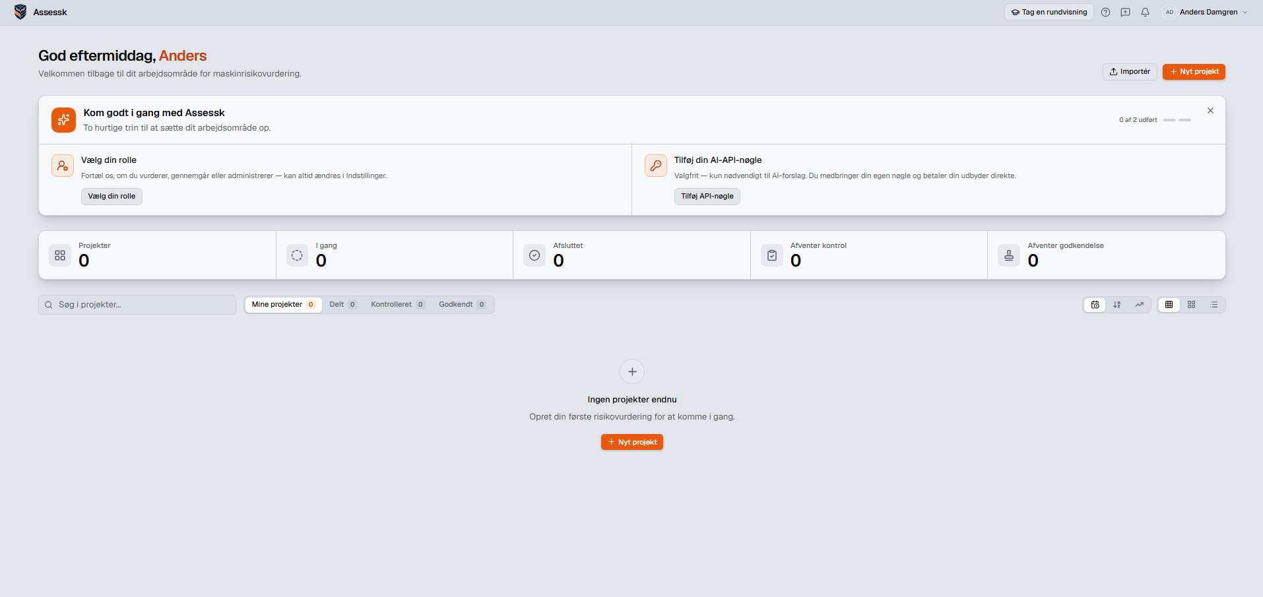Click the key icon for API key
This screenshot has height=597, width=1263.
point(656,166)
